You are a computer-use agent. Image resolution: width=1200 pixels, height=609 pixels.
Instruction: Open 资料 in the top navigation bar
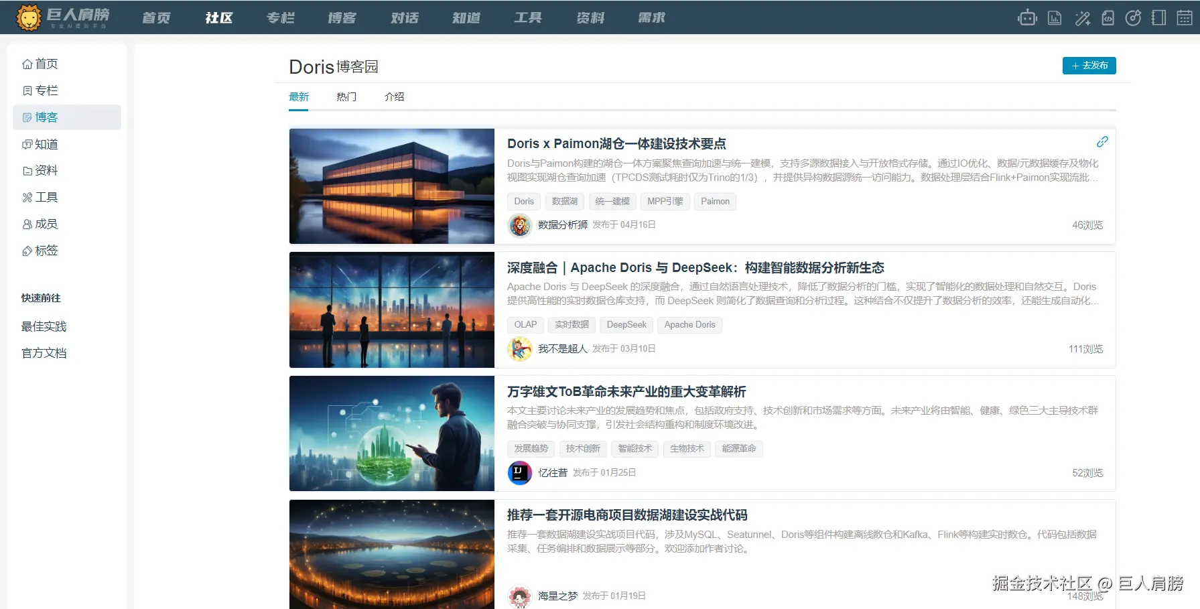click(x=590, y=17)
